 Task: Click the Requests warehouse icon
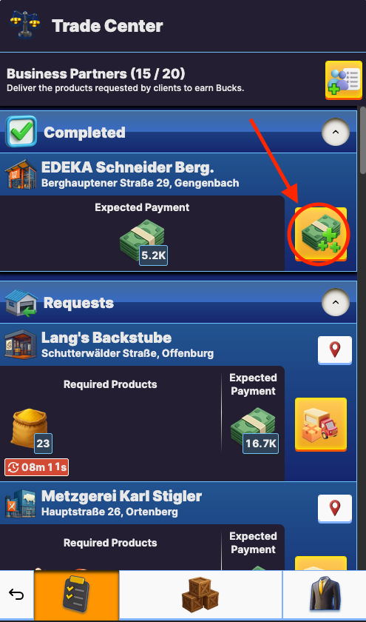pyautogui.click(x=21, y=303)
